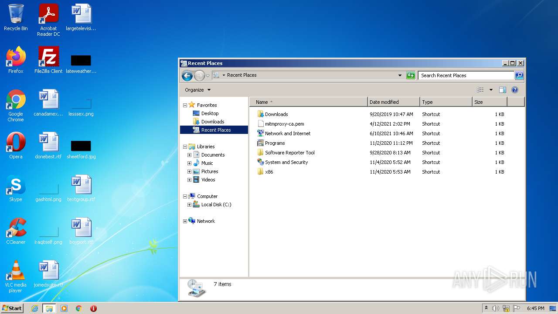Open the address bar history dropdown
Viewport: 558px width, 314px height.
click(400, 75)
